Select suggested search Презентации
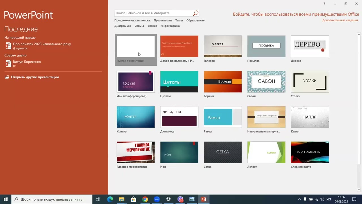 (x=163, y=20)
